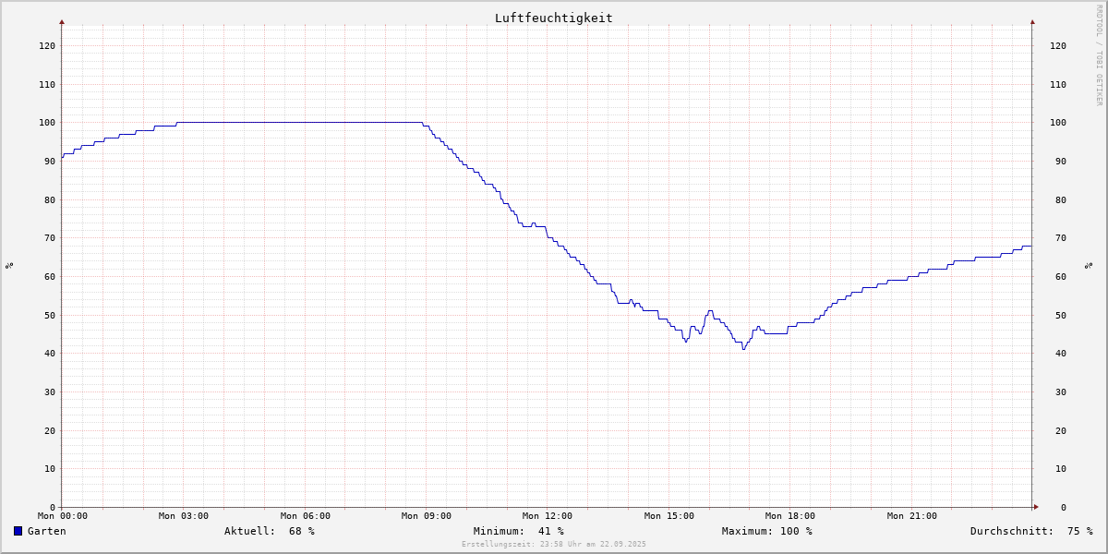Image resolution: width=1108 pixels, height=554 pixels.
Task: Click the arrow atop the left y-axis
Action: [62, 21]
